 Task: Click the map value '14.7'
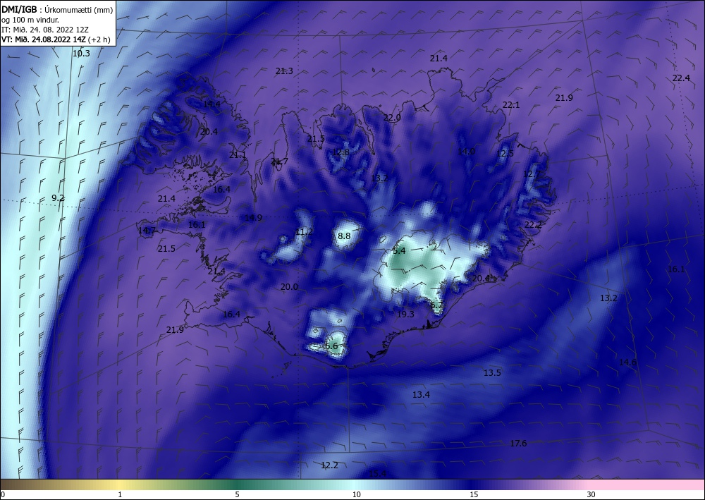[x=147, y=231]
